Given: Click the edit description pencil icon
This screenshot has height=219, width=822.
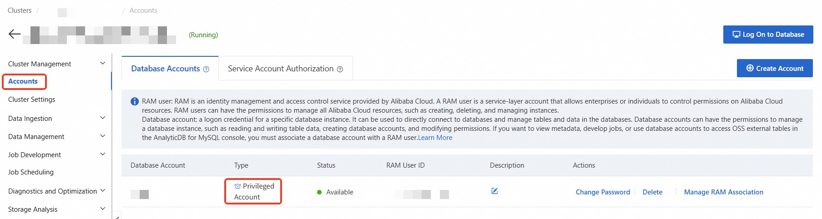Looking at the screenshot, I should (x=494, y=191).
